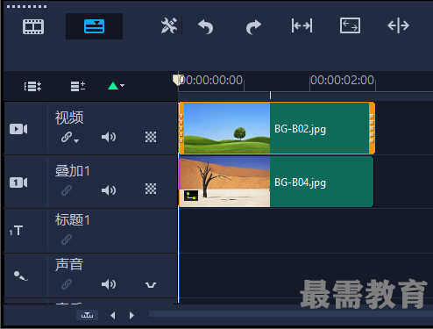
Task: Mute the 视频 track audio
Action: 109,137
